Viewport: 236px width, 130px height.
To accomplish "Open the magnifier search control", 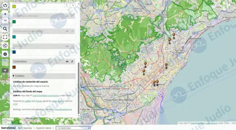I will point(5,29).
